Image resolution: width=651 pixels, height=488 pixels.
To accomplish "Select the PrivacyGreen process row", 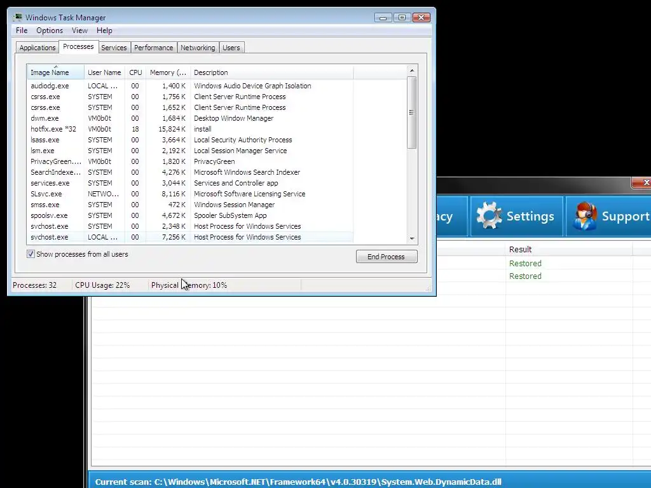I will coord(190,161).
